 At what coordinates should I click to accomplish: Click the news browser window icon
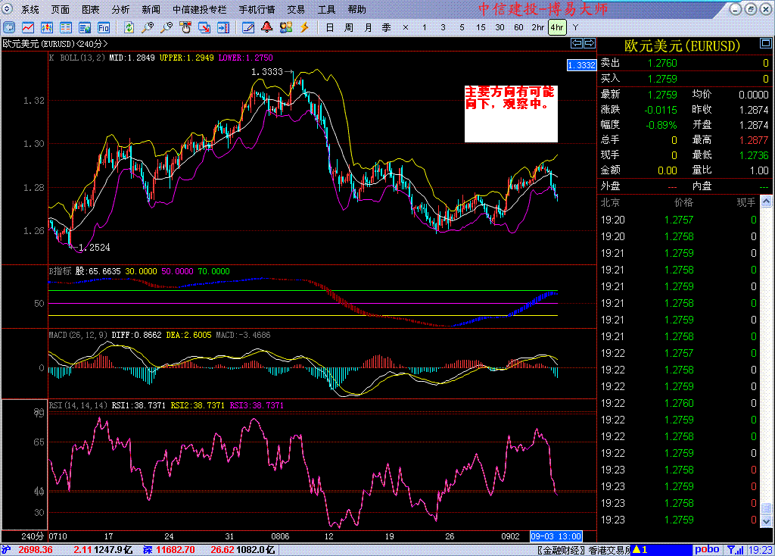(85, 27)
